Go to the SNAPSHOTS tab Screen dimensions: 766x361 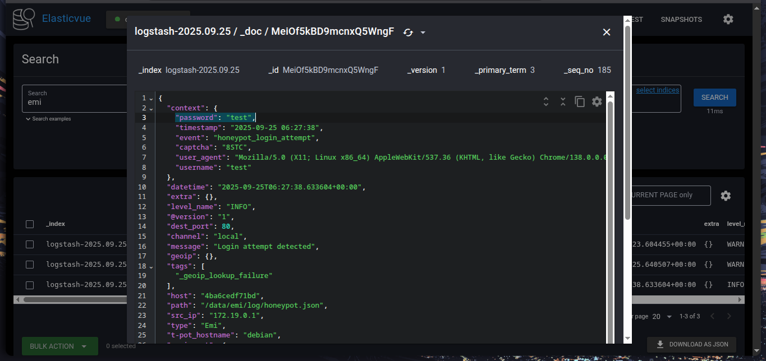pos(681,19)
